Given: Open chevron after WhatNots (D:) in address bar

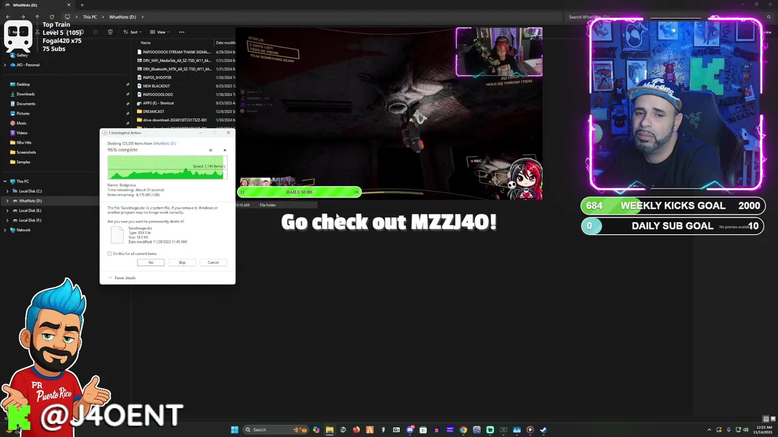Looking at the screenshot, I should (x=142, y=17).
